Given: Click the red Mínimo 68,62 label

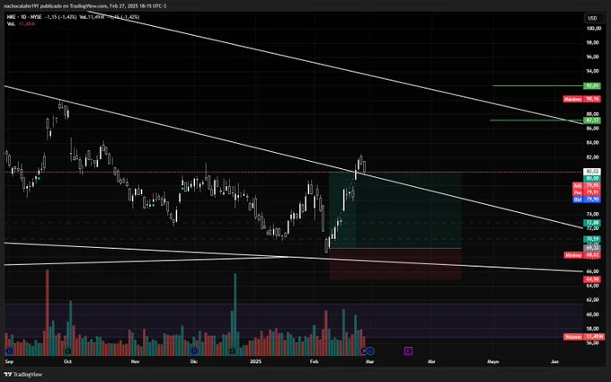Looking at the screenshot, I should 582,255.
